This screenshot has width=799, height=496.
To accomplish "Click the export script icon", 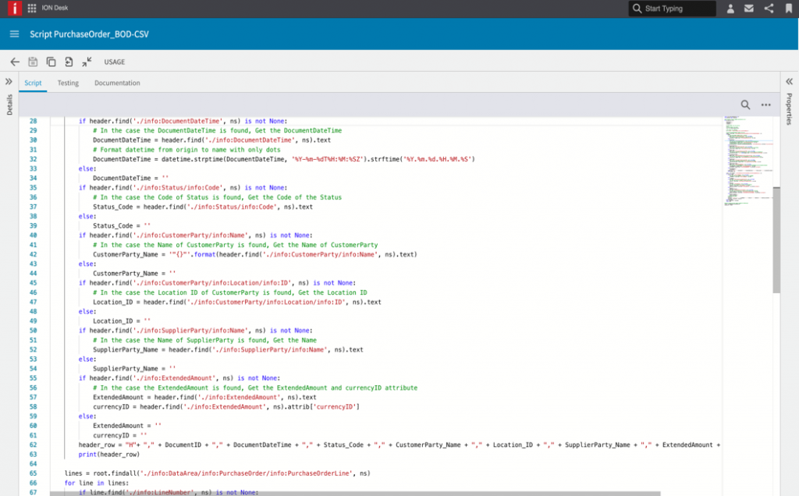I will (x=69, y=62).
